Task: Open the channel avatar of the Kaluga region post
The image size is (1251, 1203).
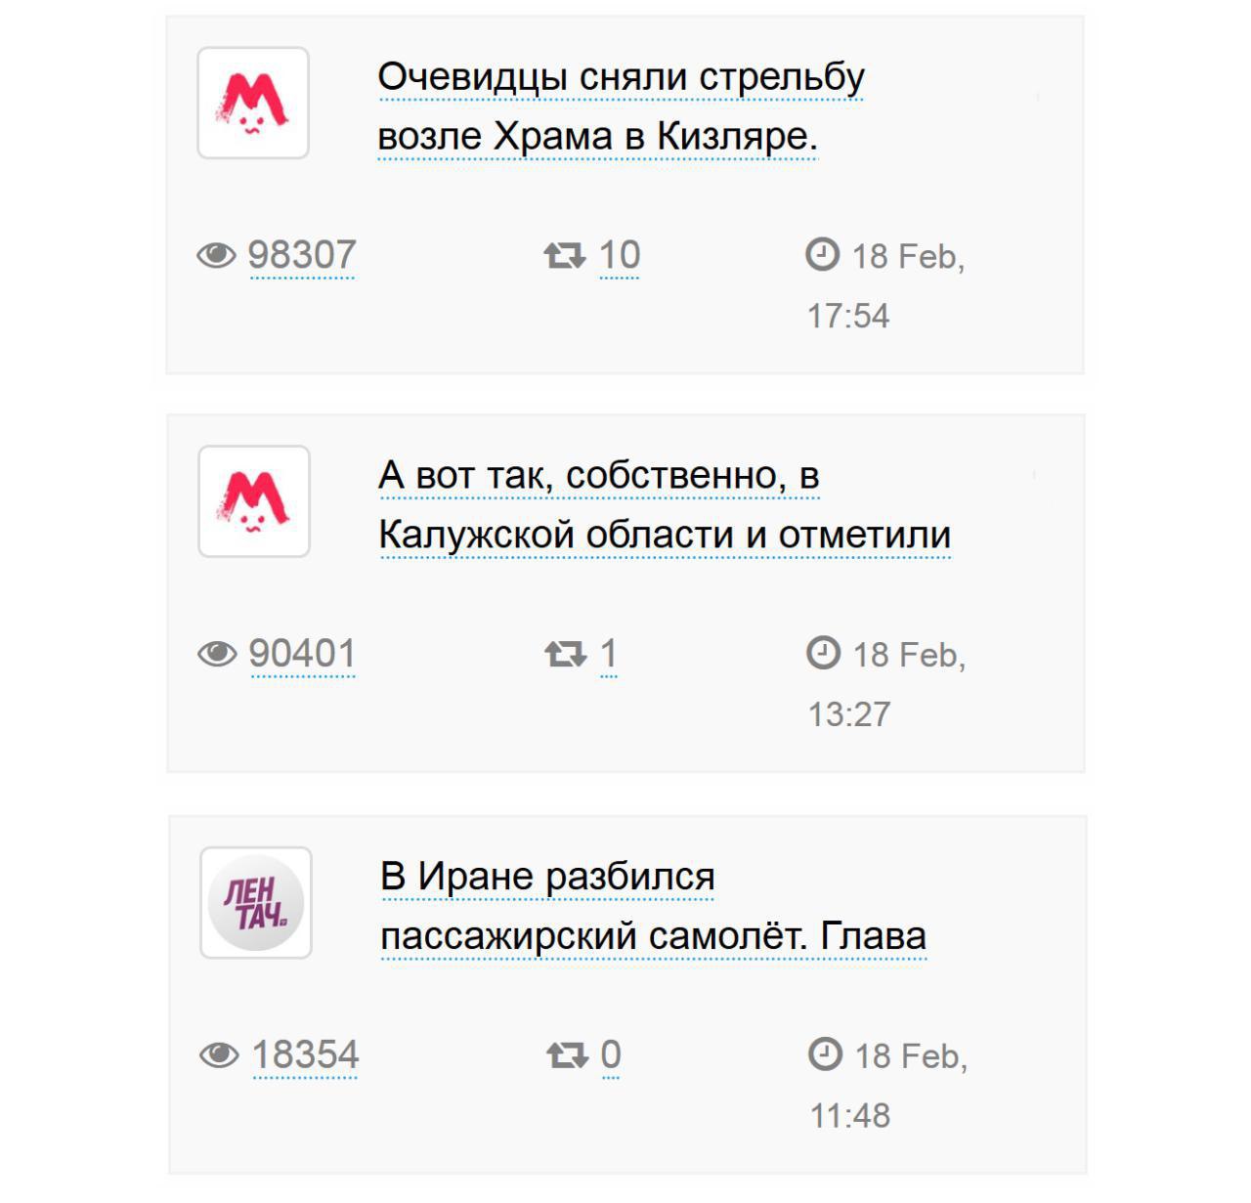Action: click(254, 501)
